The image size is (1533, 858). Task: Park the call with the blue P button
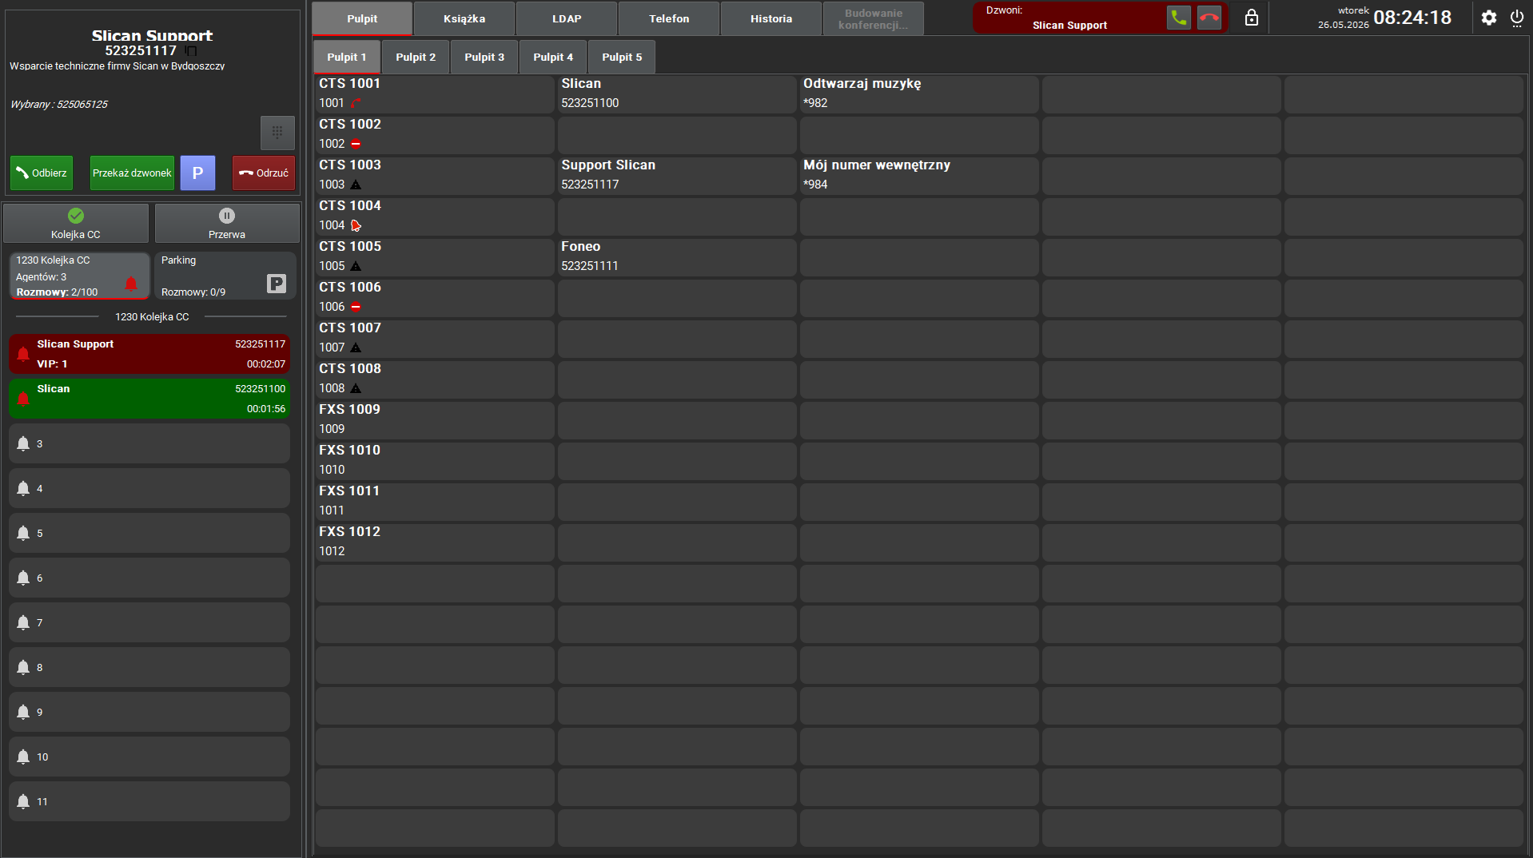pos(197,173)
